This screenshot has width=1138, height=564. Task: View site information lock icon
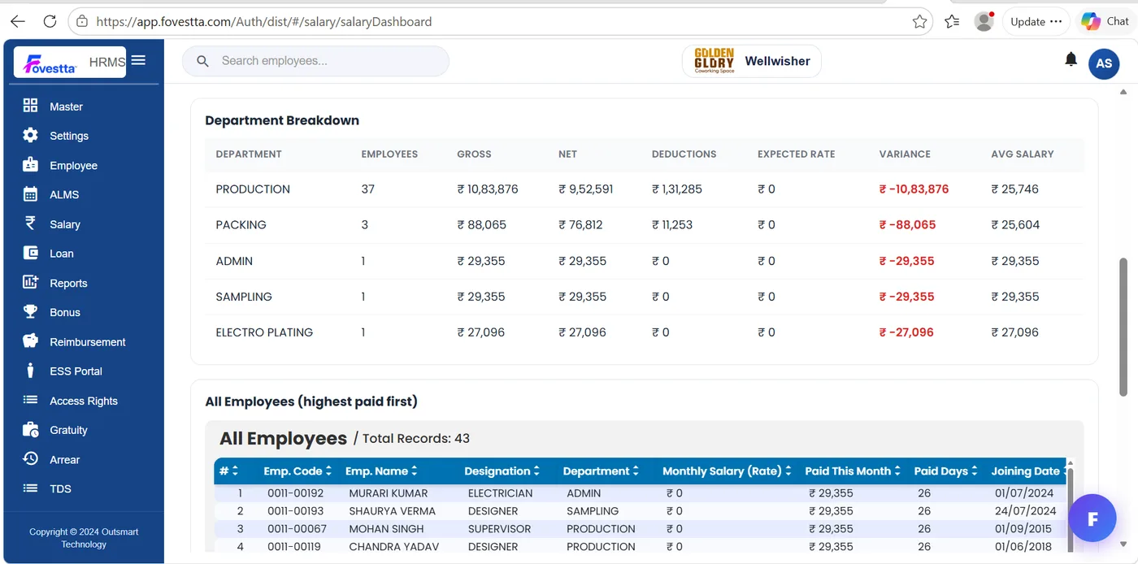[82, 22]
